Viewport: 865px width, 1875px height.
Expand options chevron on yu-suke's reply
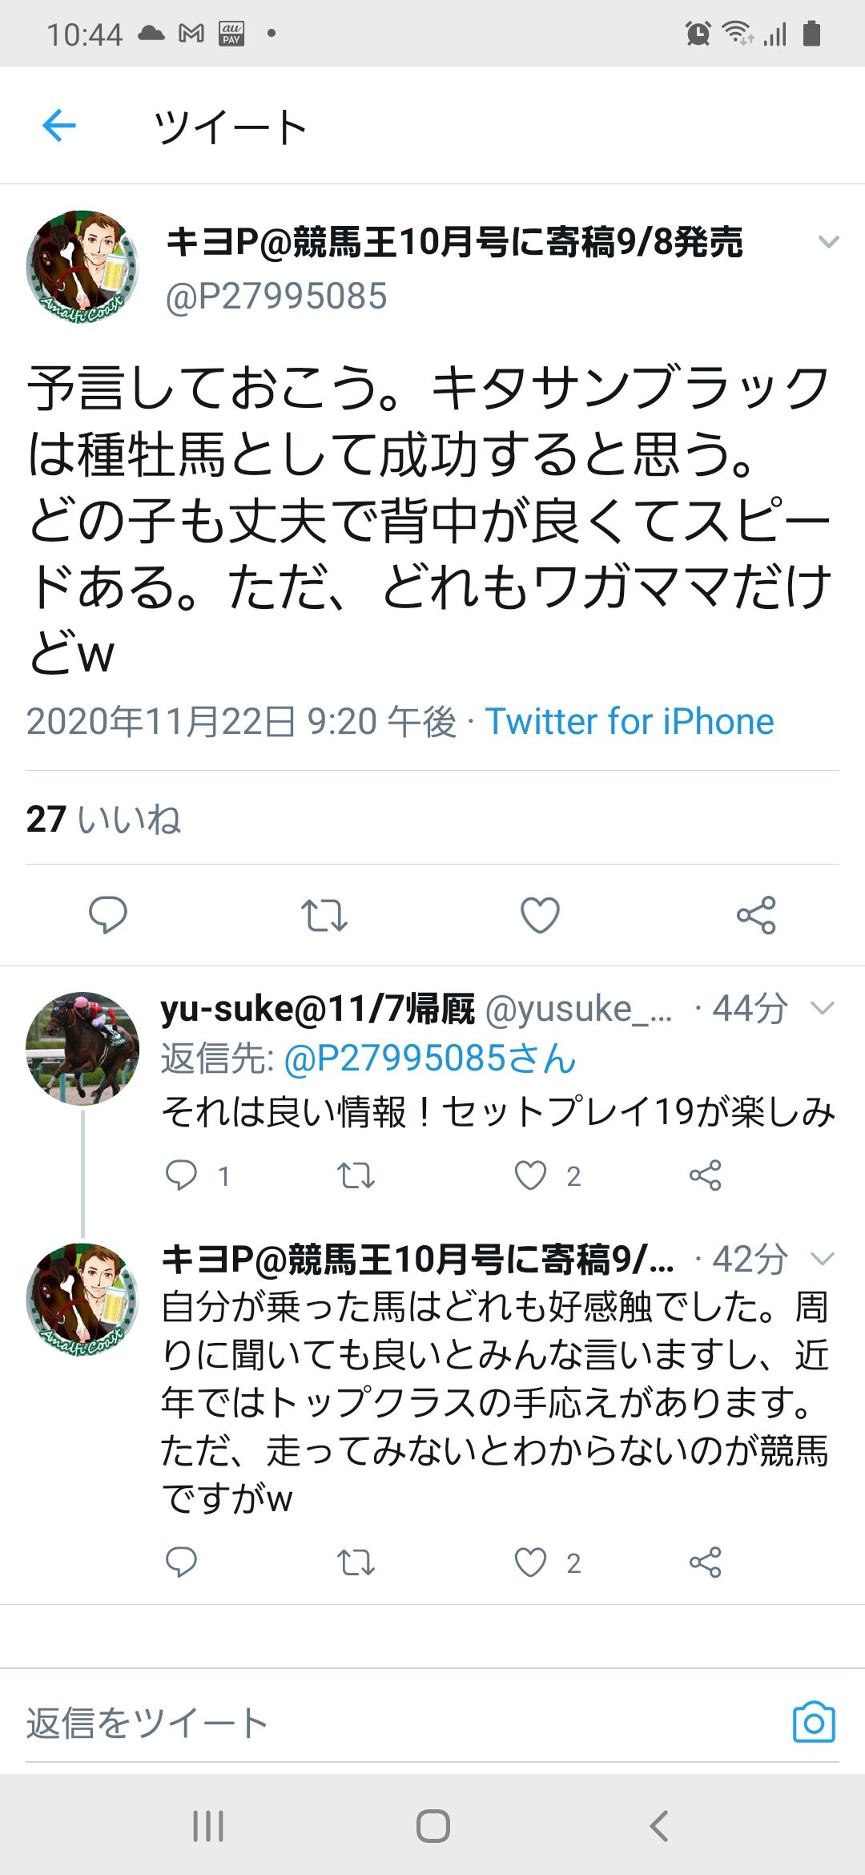(x=823, y=1008)
